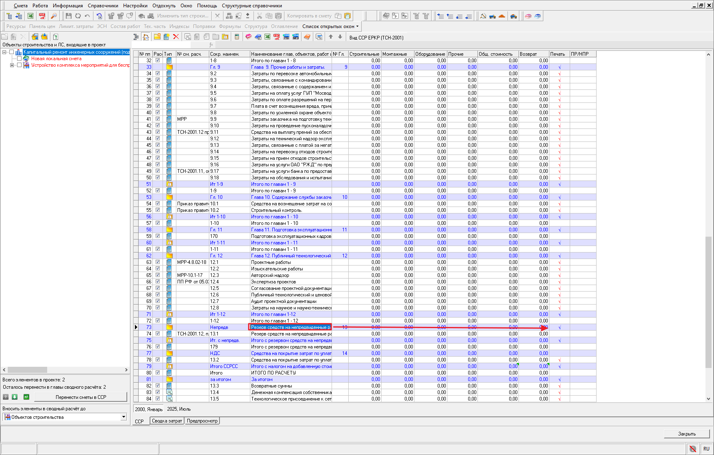Switch to the Сводка затрат tab
Viewport: 714px width, 455px height.
[x=167, y=421]
